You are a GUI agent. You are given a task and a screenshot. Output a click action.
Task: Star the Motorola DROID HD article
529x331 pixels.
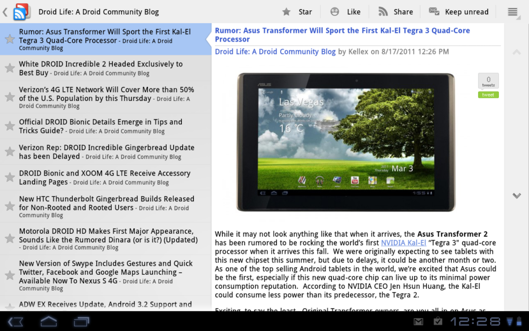pyautogui.click(x=10, y=239)
